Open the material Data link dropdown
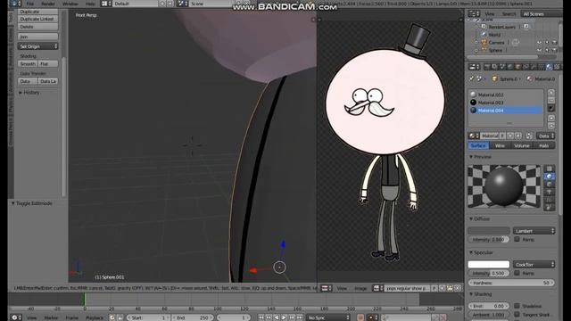Viewport: 571px width, 321px height. click(x=545, y=136)
